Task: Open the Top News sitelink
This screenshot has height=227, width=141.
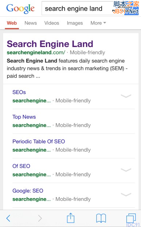Action: pos(24,117)
